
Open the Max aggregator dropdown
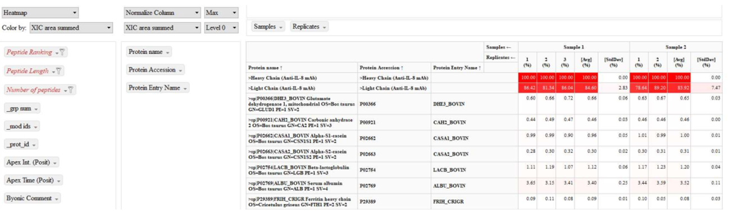[x=222, y=12]
